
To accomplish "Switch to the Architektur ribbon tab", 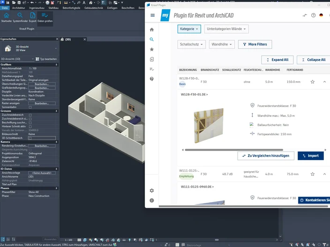I will click(x=19, y=8).
